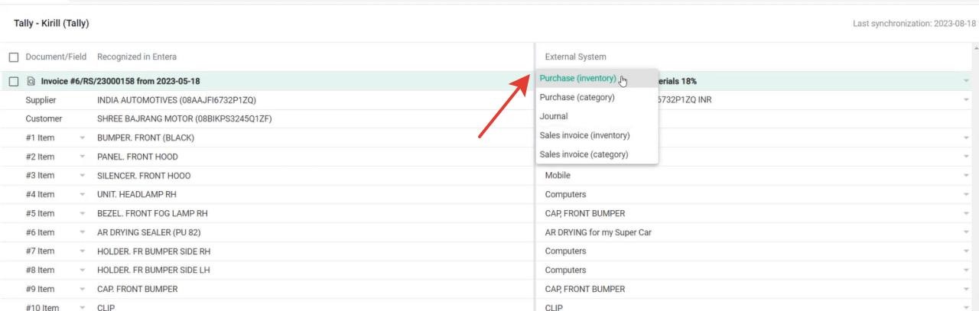Viewport: 979px width, 311px height.
Task: Select Sales invoice (inventory) option
Action: (584, 135)
